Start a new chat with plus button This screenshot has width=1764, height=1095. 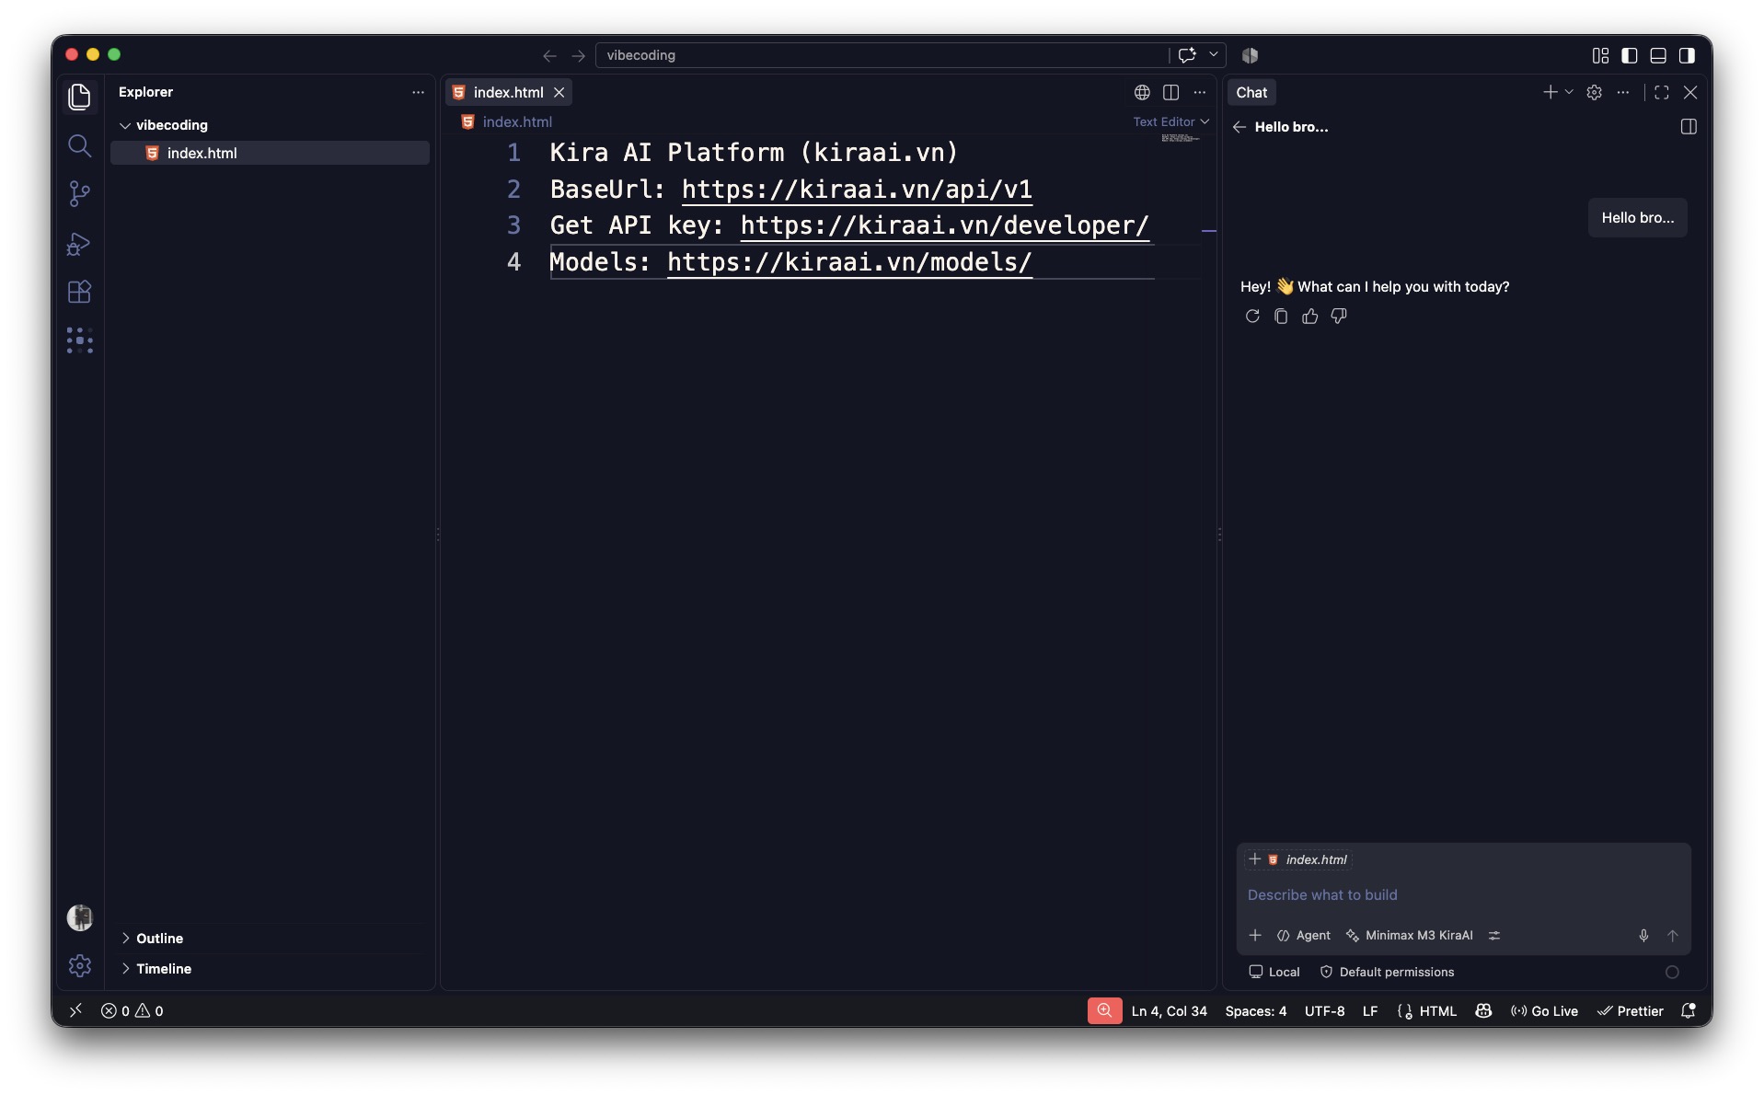[x=1550, y=92]
